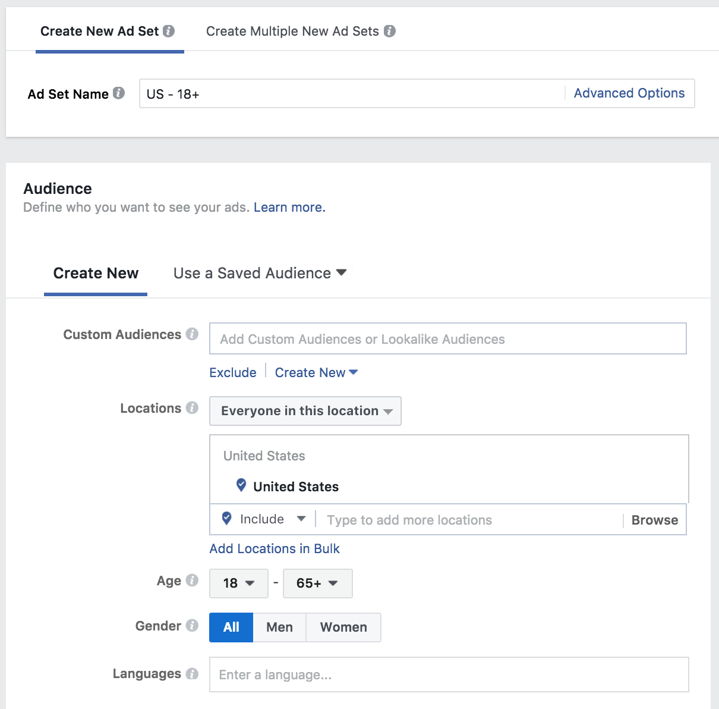Click the Gender info icon
Image resolution: width=719 pixels, height=709 pixels.
tap(192, 626)
